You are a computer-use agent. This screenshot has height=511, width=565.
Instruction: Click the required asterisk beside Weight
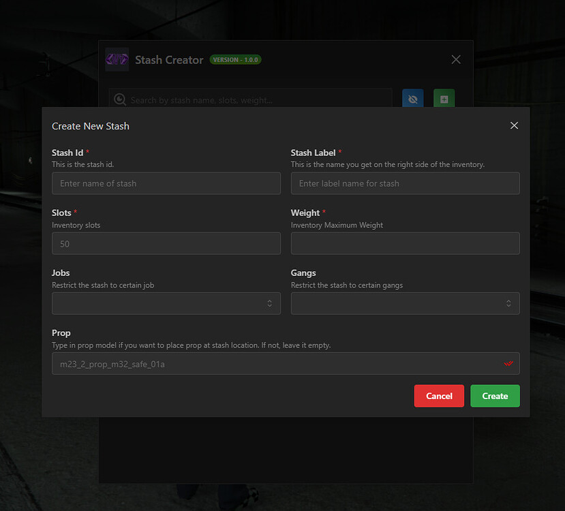pos(326,211)
